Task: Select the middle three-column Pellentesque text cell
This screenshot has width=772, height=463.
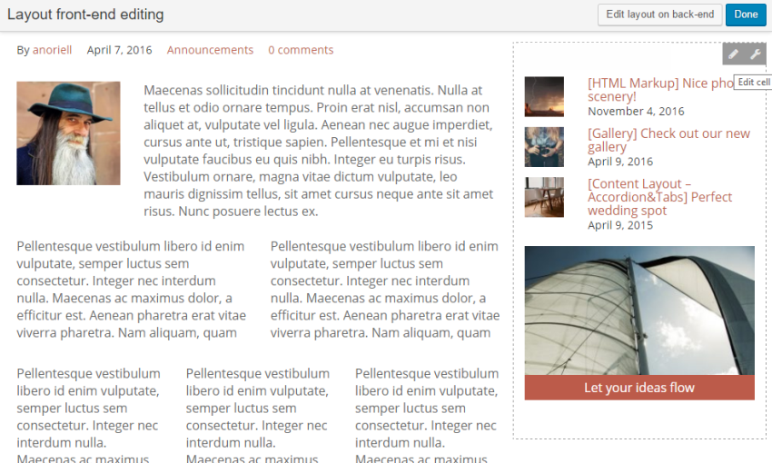Action: (x=258, y=414)
